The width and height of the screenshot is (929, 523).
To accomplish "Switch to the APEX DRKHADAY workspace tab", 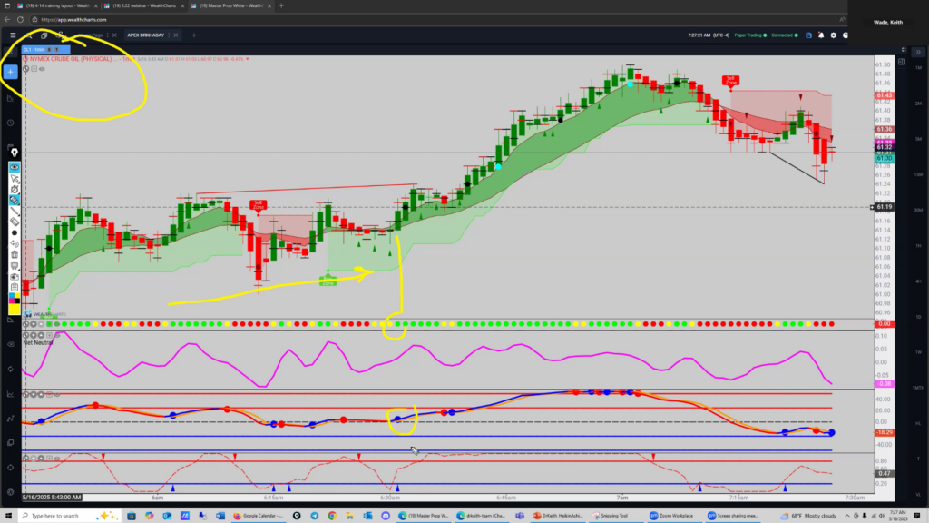I will click(x=145, y=35).
